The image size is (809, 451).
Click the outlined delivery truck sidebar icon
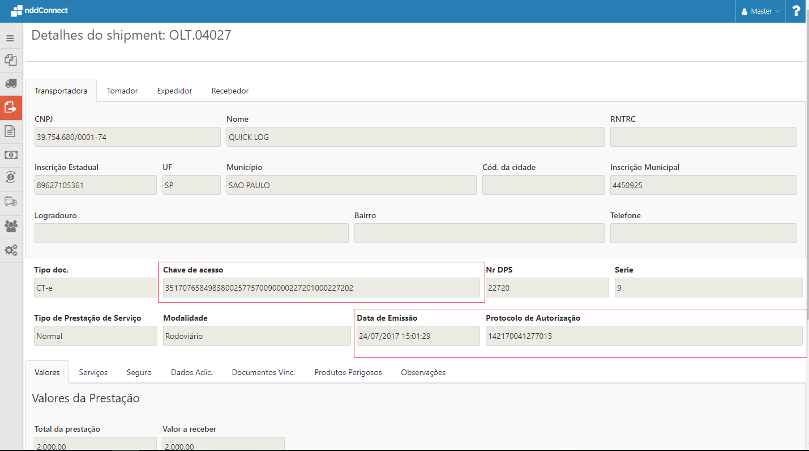10,201
